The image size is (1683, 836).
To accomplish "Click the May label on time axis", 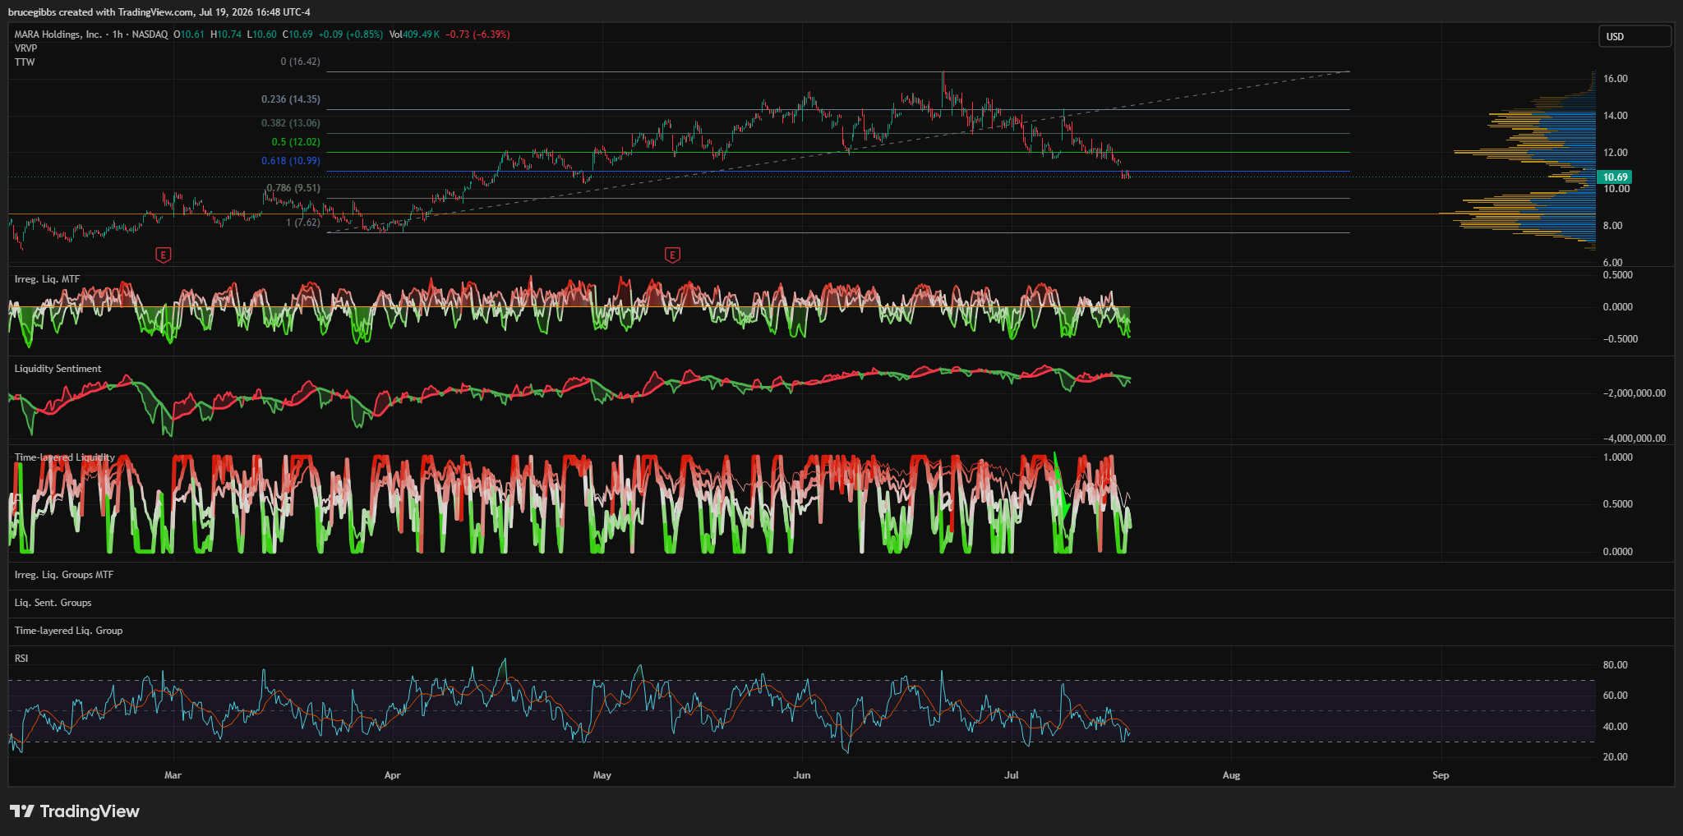I will click(602, 775).
